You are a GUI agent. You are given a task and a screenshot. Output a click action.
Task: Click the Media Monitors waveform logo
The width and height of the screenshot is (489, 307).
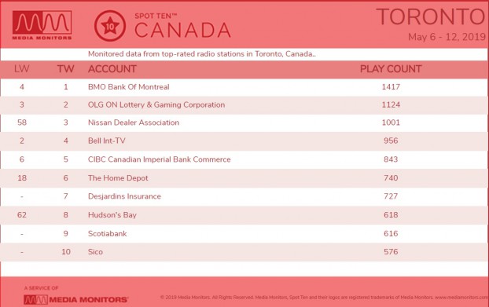point(42,25)
